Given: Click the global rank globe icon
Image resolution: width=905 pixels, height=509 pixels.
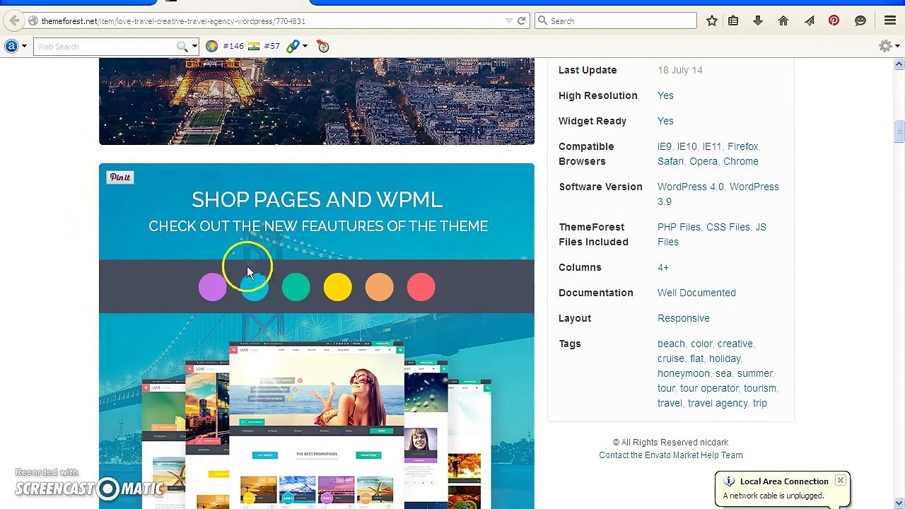Looking at the screenshot, I should coord(211,47).
